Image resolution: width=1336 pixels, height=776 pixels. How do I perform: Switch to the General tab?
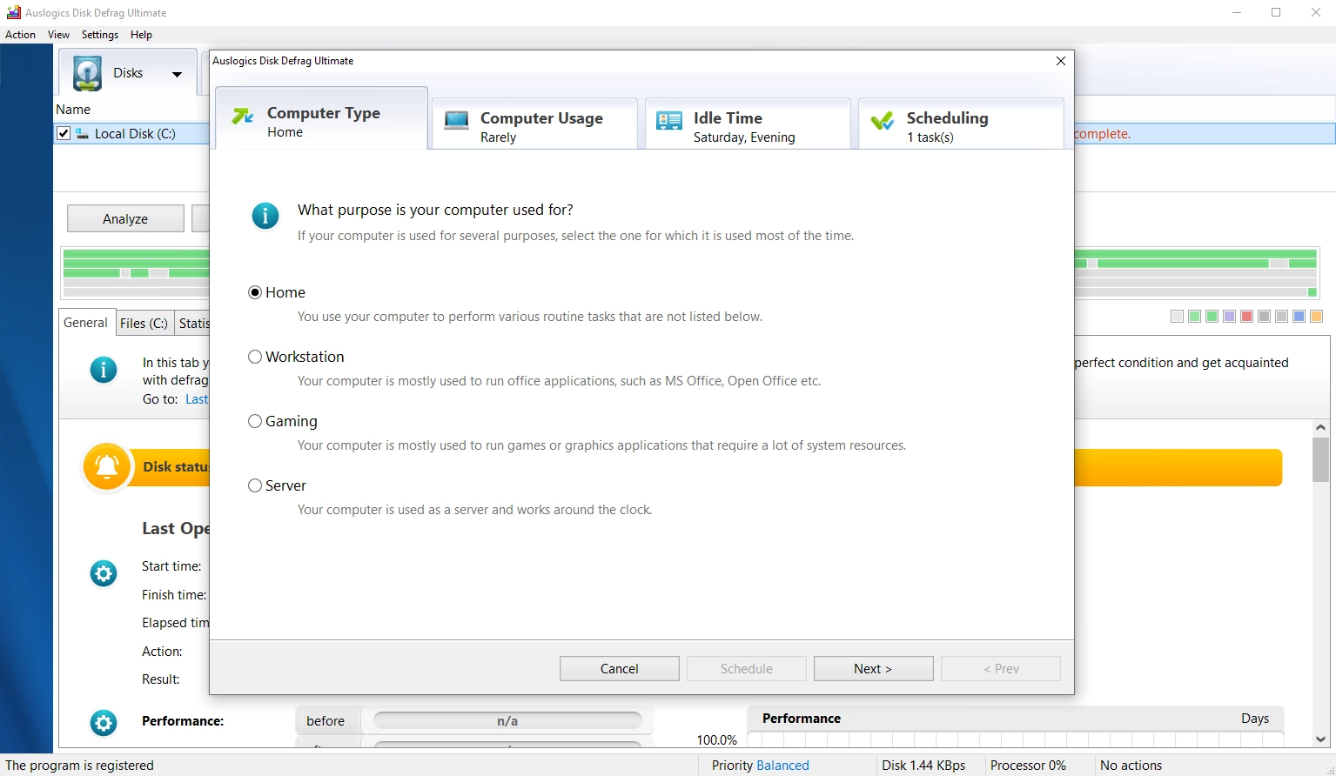point(85,323)
